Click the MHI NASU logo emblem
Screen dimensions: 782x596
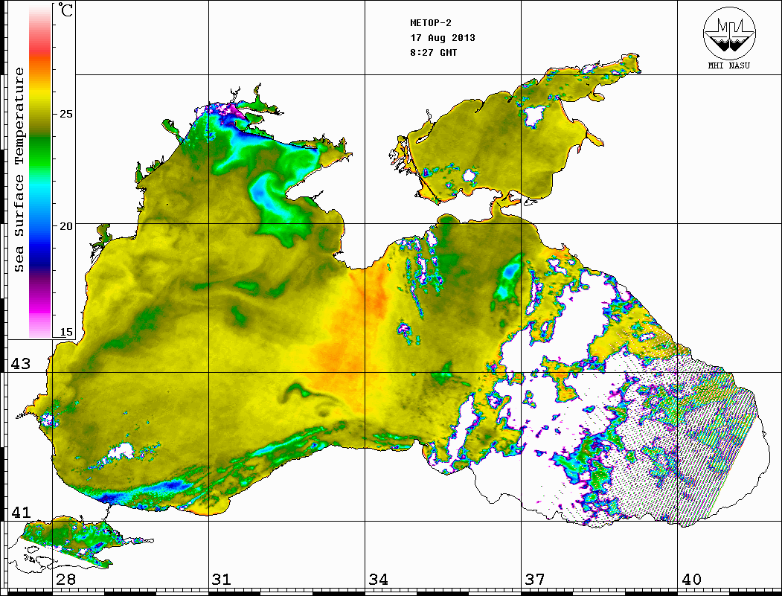[x=729, y=33]
